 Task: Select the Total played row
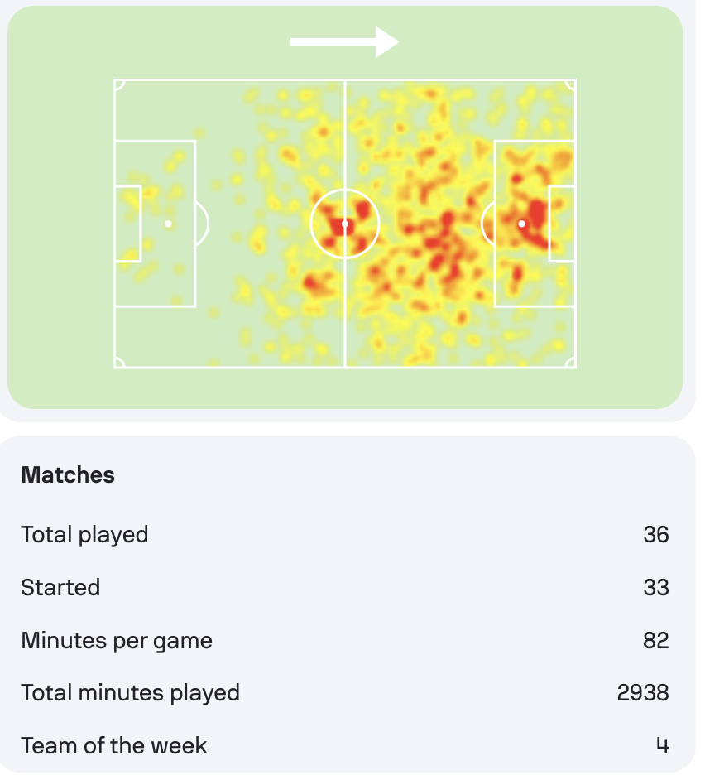click(345, 534)
